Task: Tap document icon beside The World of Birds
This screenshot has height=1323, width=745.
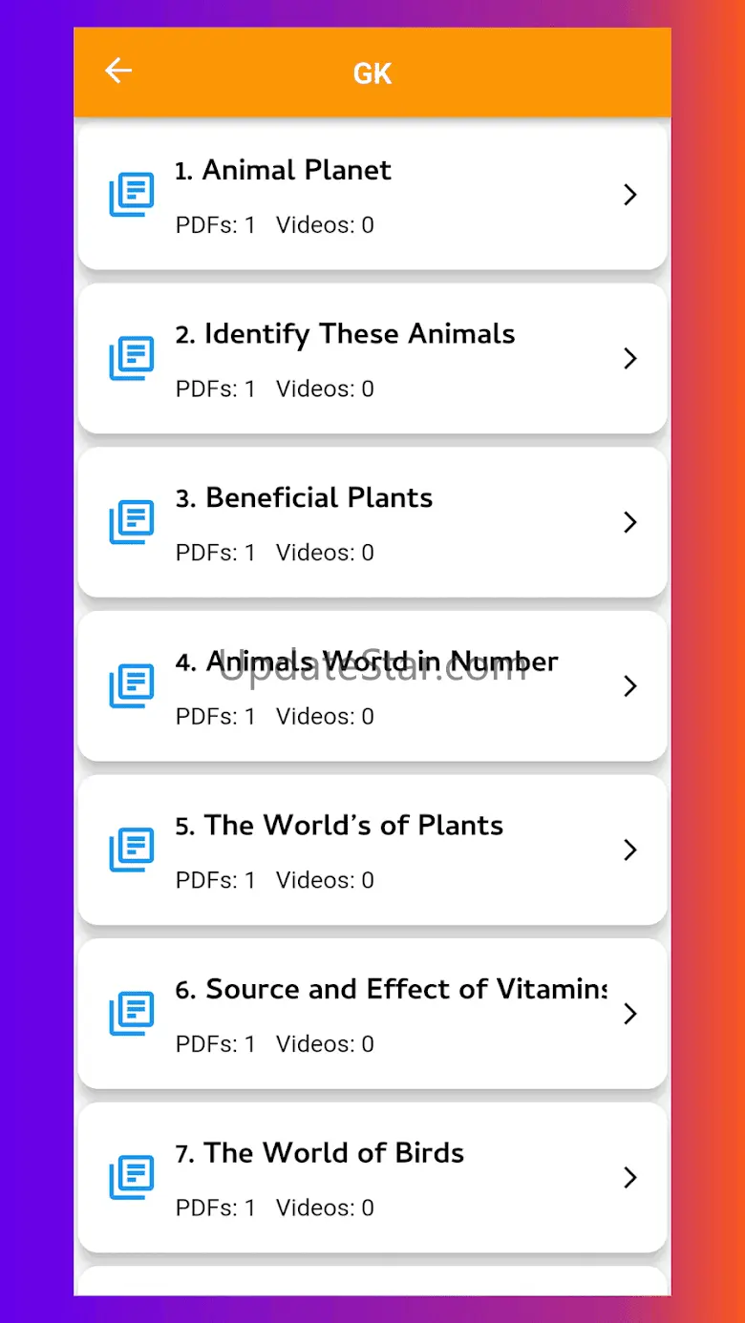Action: pyautogui.click(x=131, y=1177)
